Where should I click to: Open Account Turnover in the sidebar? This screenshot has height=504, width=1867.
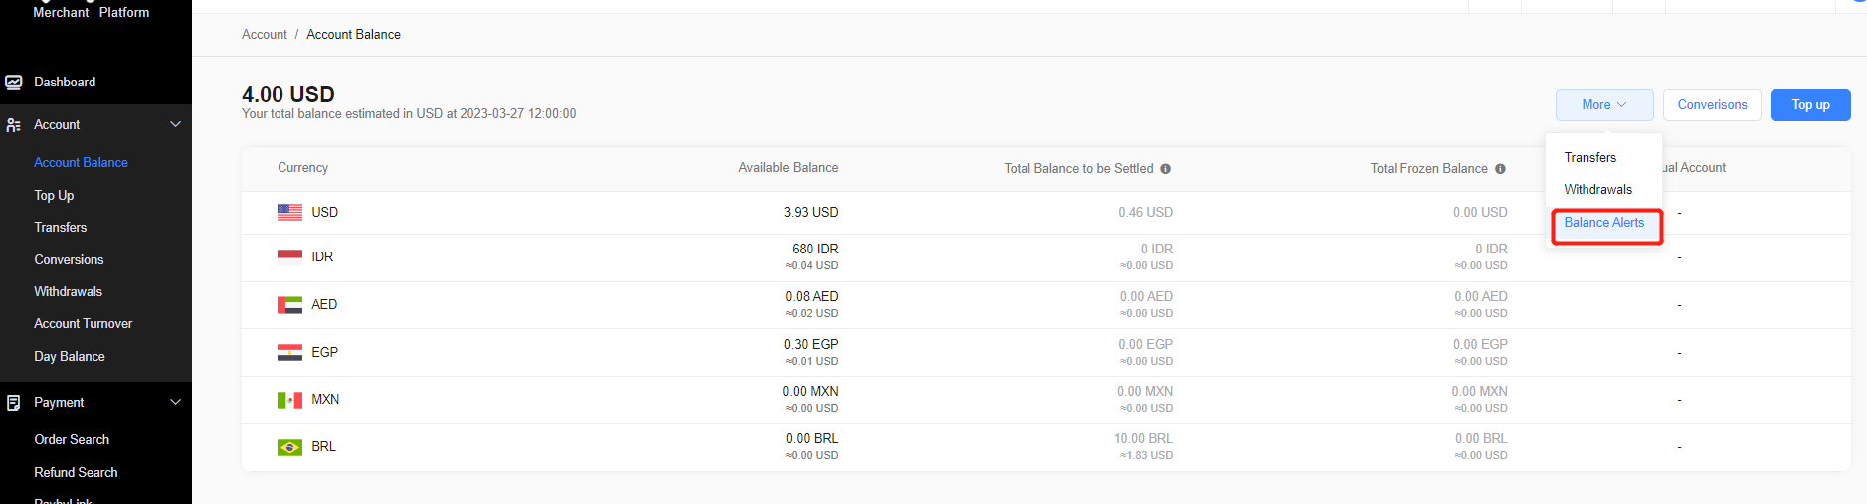click(83, 324)
